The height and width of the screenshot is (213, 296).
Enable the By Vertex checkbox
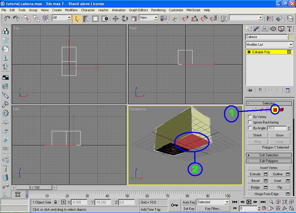[250, 117]
